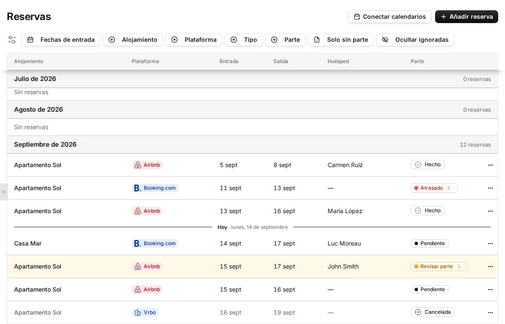Open the Fechas de entrada date filter
The height and width of the screenshot is (324, 505).
pyautogui.click(x=61, y=40)
